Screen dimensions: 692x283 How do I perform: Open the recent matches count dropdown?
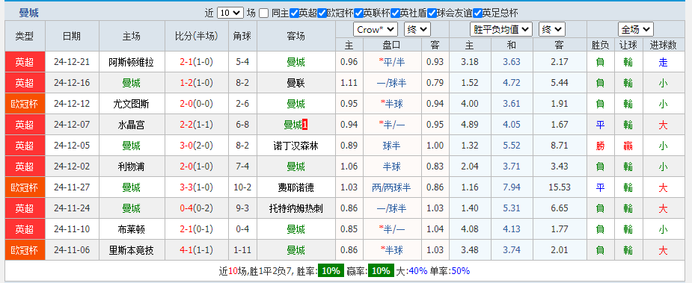click(230, 13)
